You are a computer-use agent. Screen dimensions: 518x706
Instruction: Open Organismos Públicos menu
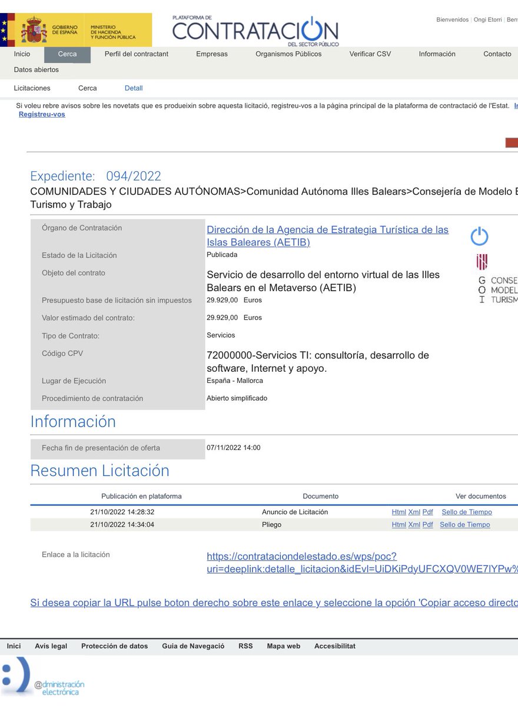coord(288,54)
